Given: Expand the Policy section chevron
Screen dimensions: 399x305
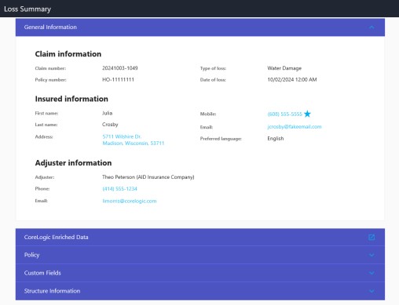Looking at the screenshot, I should tap(372, 255).
